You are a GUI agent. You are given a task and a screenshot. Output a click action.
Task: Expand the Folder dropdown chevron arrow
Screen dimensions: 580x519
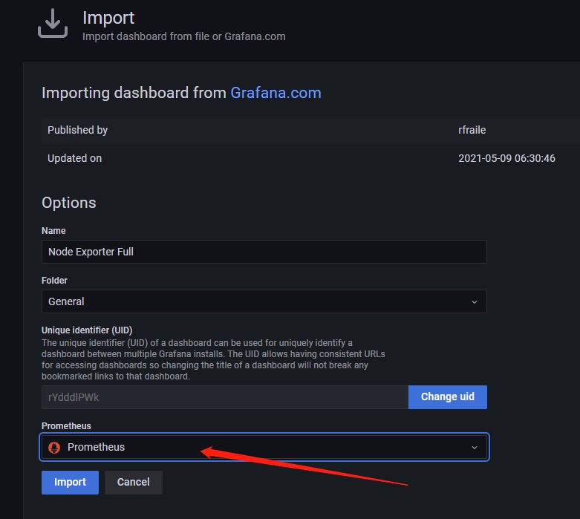point(475,302)
